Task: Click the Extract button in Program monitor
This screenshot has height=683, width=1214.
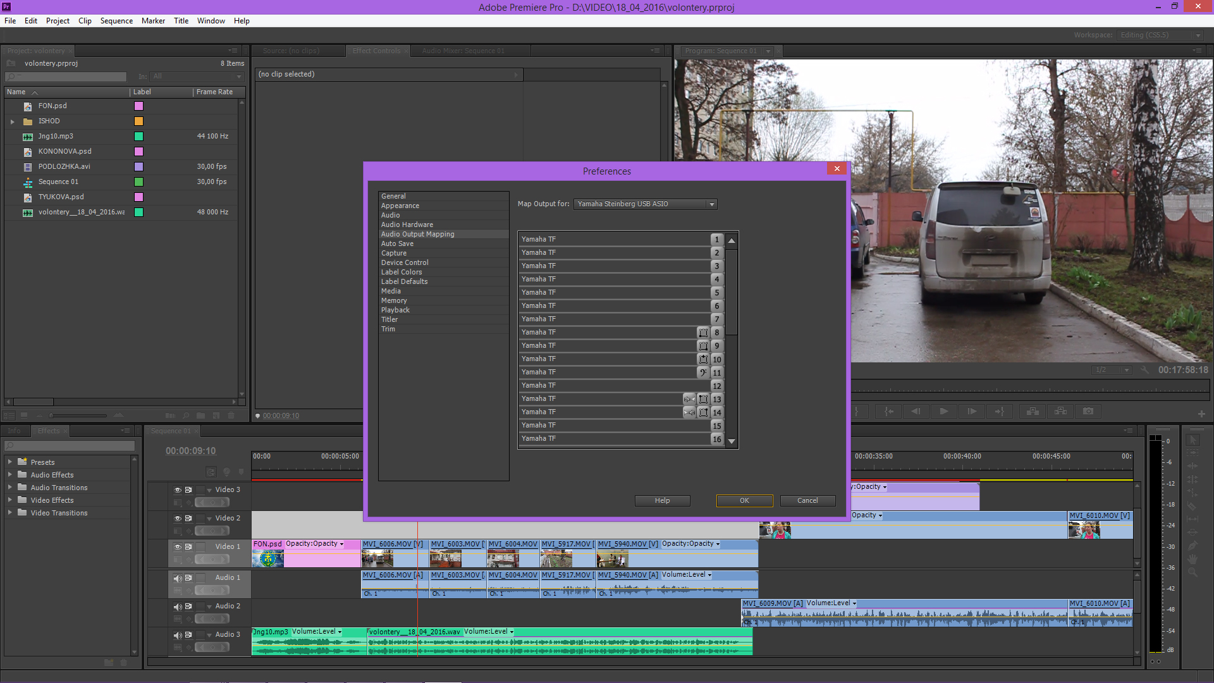Action: pyautogui.click(x=1060, y=412)
